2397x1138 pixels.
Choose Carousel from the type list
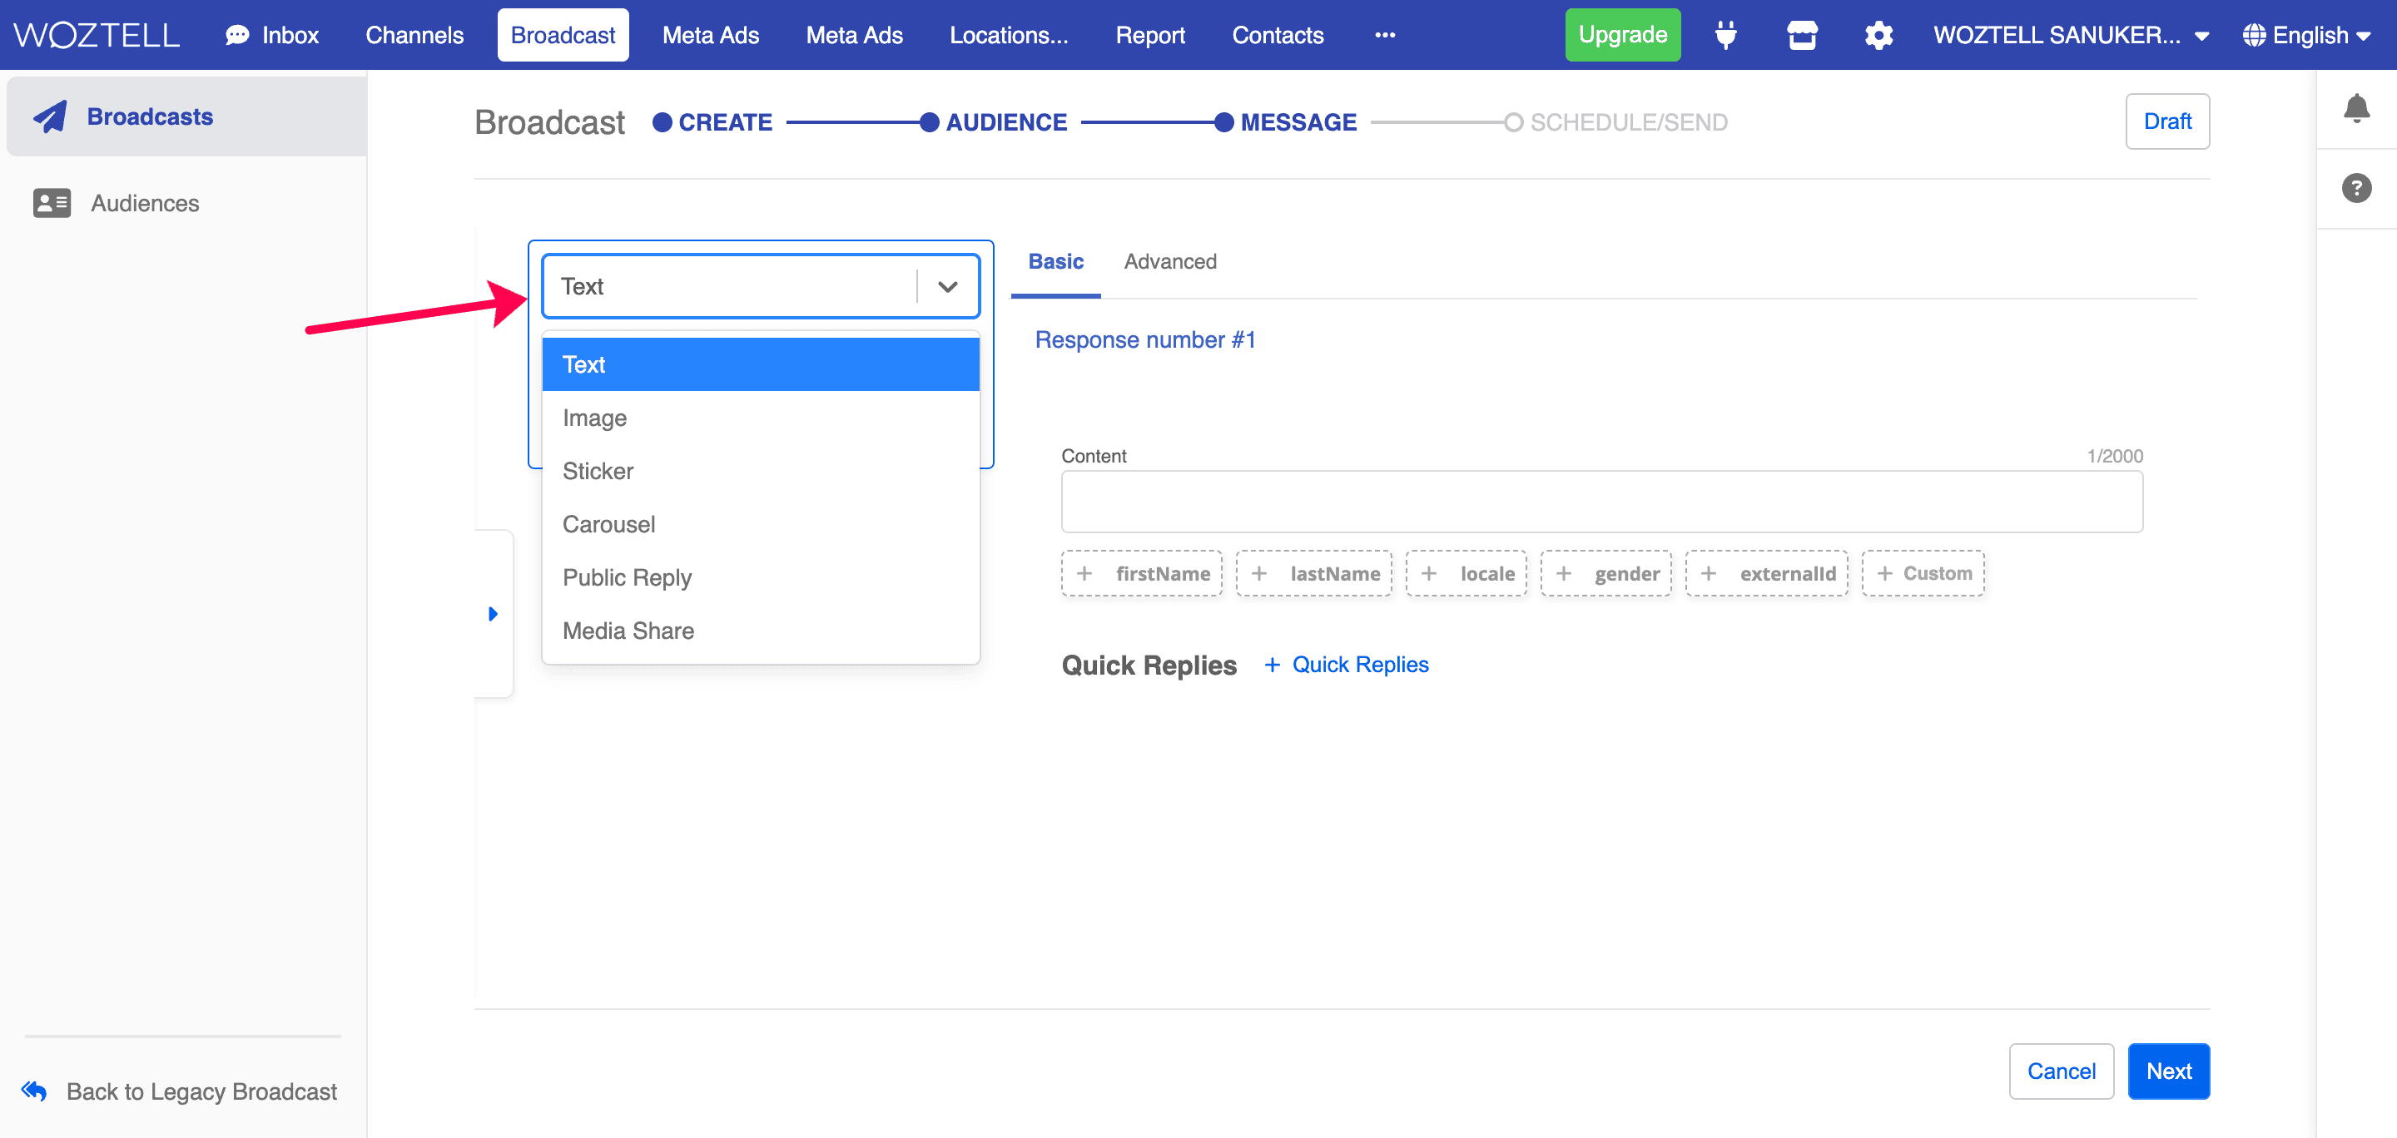pyautogui.click(x=608, y=524)
